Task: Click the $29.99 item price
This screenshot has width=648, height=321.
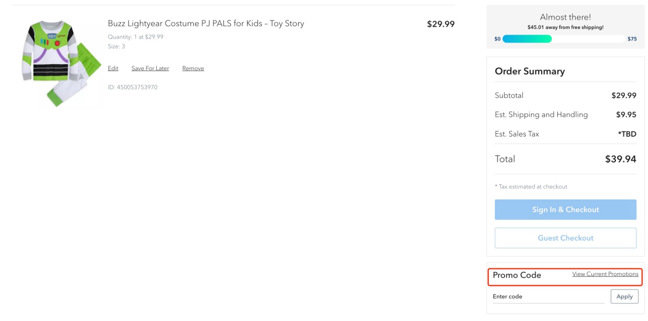Action: (x=440, y=24)
